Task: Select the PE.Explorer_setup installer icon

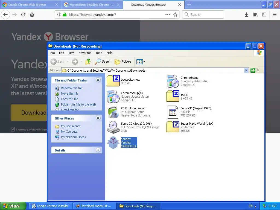Action: pyautogui.click(x=113, y=112)
